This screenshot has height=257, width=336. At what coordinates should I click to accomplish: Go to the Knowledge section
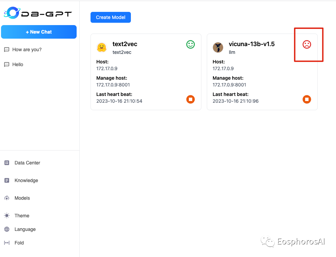(x=26, y=180)
